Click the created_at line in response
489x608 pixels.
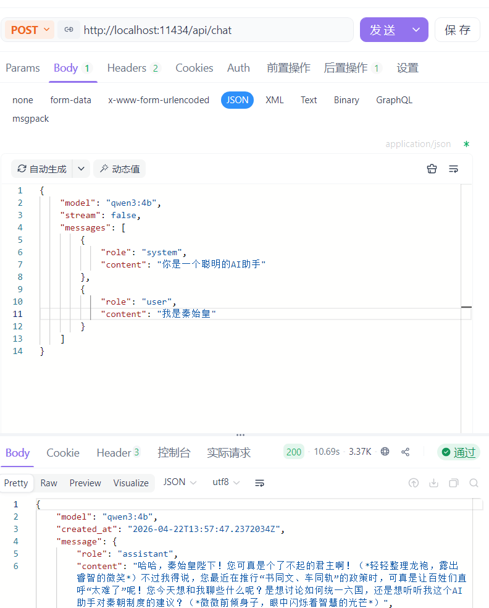point(170,530)
